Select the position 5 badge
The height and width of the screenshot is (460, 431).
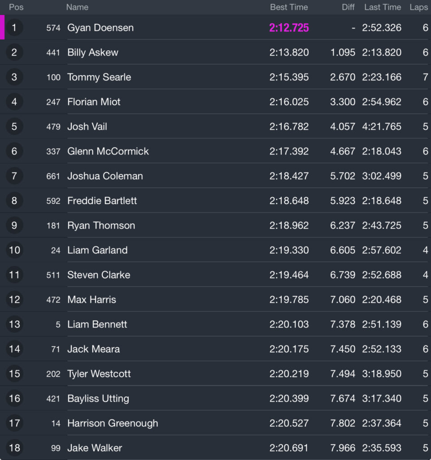coord(14,126)
